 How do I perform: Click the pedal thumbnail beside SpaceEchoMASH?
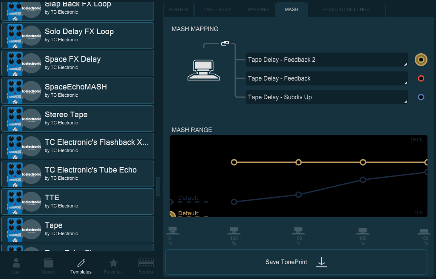(15, 91)
